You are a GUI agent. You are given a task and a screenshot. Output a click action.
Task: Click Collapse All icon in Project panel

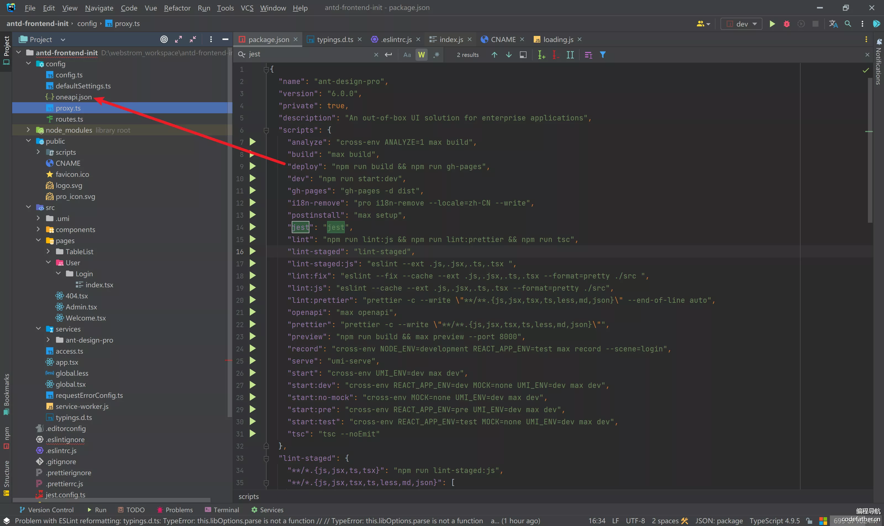(193, 39)
